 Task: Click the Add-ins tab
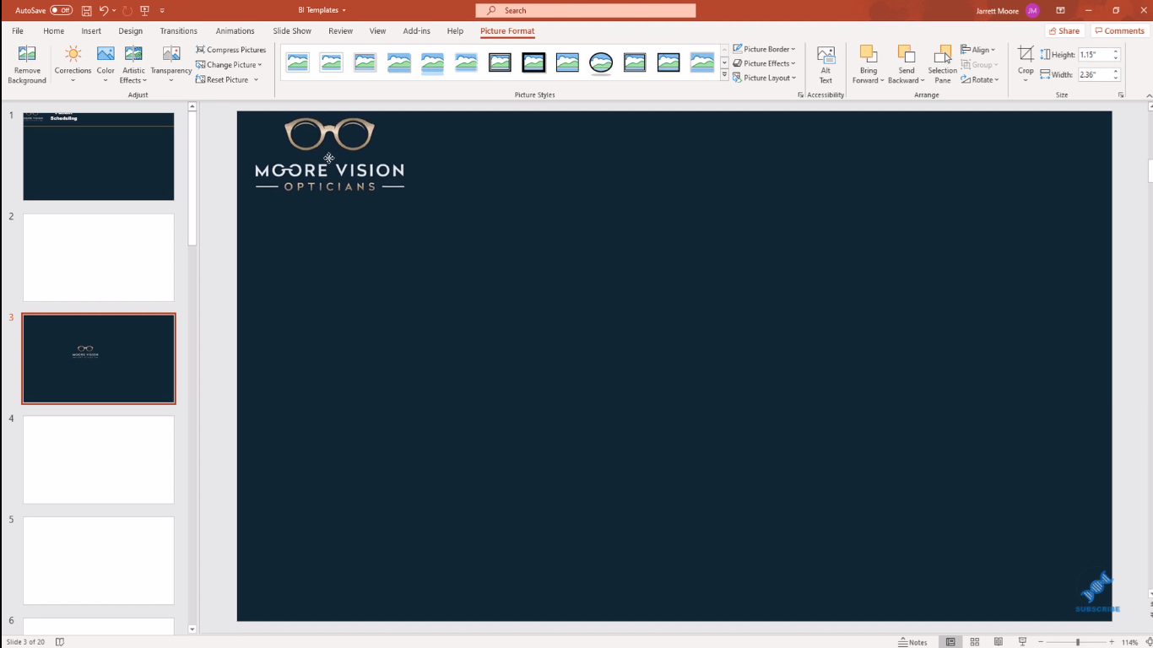[x=416, y=31]
